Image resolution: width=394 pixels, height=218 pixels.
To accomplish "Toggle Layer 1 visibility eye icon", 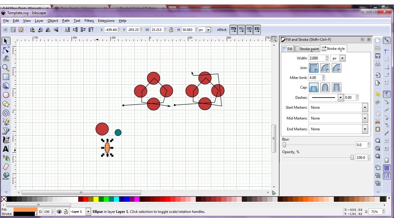I will tap(59, 212).
